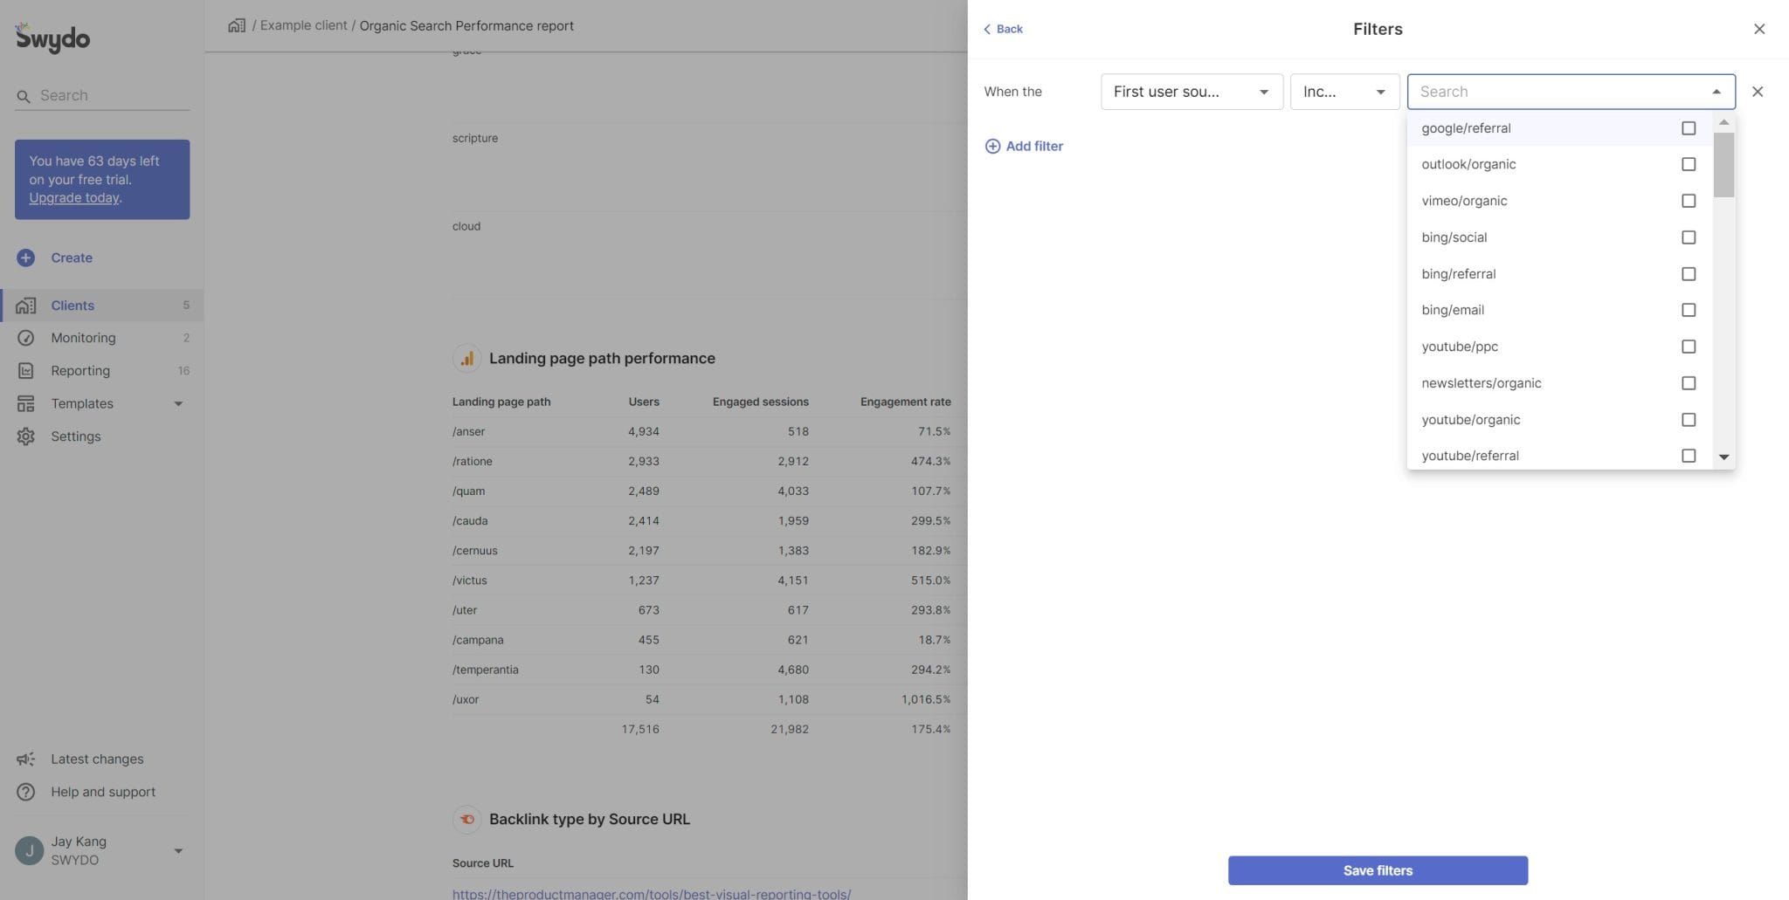Viewport: 1789px width, 900px height.
Task: Click the Latest changes megaphone icon
Action: pyautogui.click(x=26, y=759)
